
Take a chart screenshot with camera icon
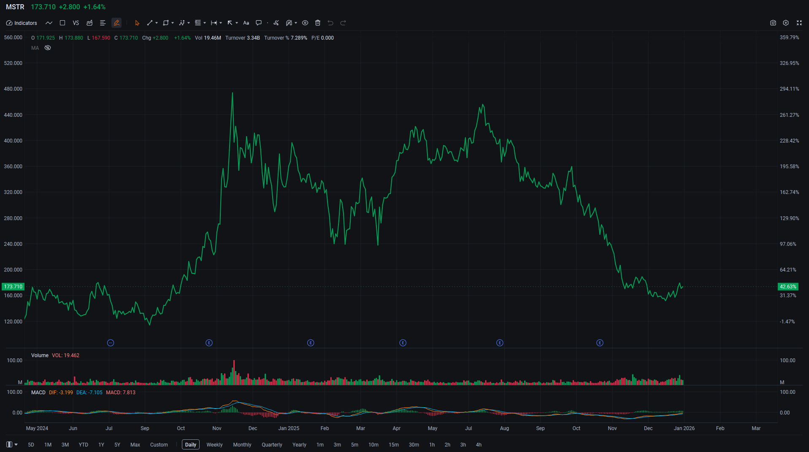(773, 23)
